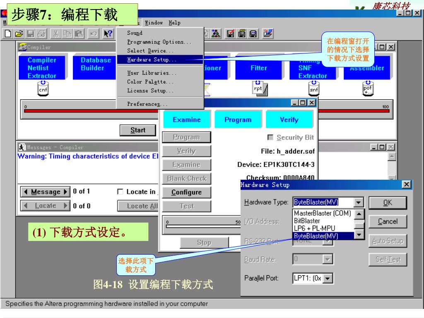Image resolution: width=424 pixels, height=318 pixels.
Task: Close the Hardware Setup dialog
Action: coord(407,185)
